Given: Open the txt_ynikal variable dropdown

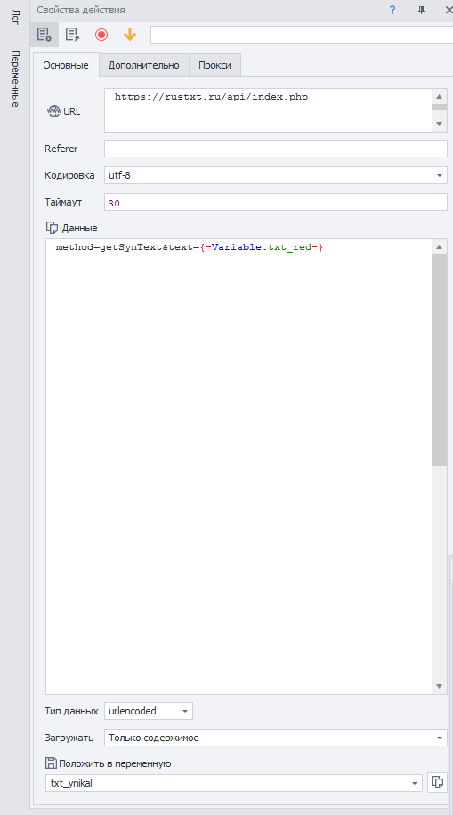Looking at the screenshot, I should (x=415, y=783).
